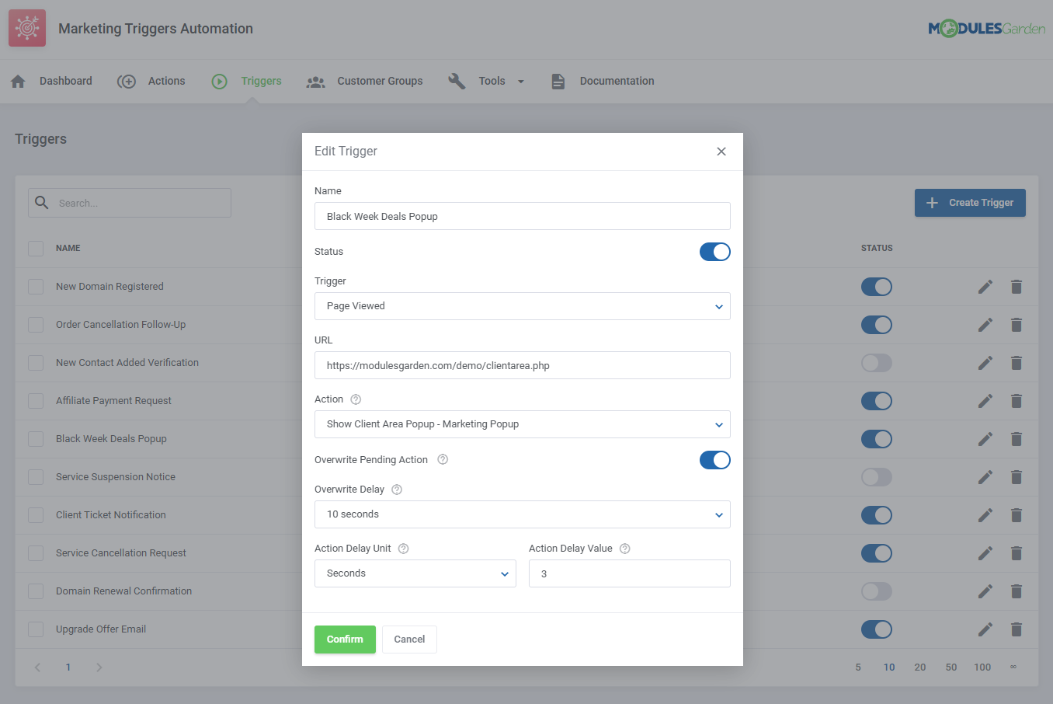
Task: Click the pencil icon for New Domain Registered
Action: [x=985, y=287]
